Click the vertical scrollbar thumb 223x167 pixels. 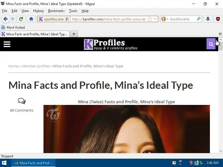220,46
